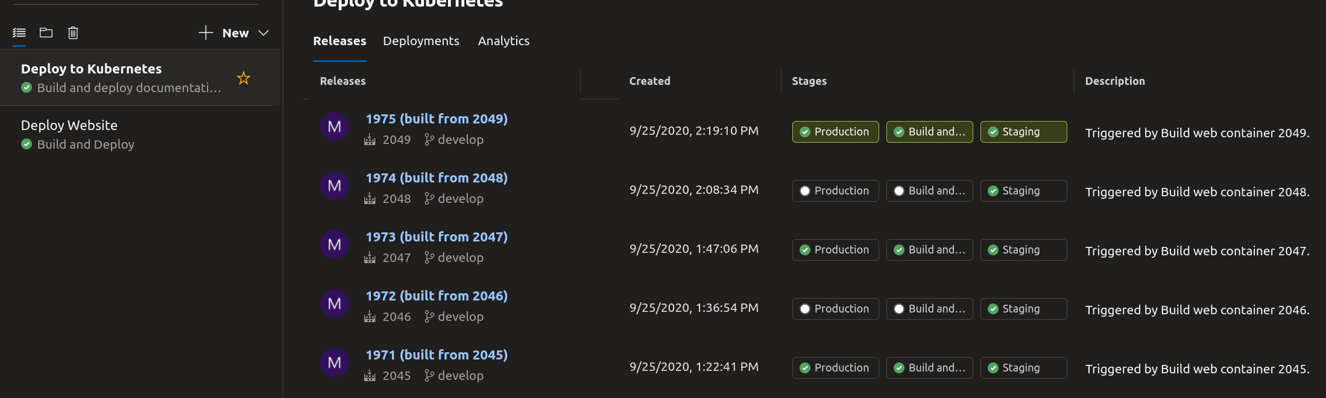The width and height of the screenshot is (1326, 398).
Task: Switch to the Deployments tab
Action: point(421,41)
